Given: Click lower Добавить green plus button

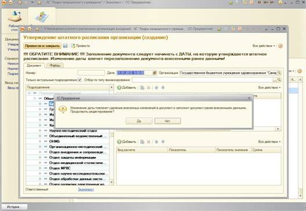Looking at the screenshot, I should pos(126,141).
